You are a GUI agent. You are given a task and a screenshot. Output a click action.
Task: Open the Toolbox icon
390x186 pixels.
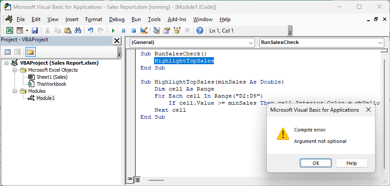point(187,30)
